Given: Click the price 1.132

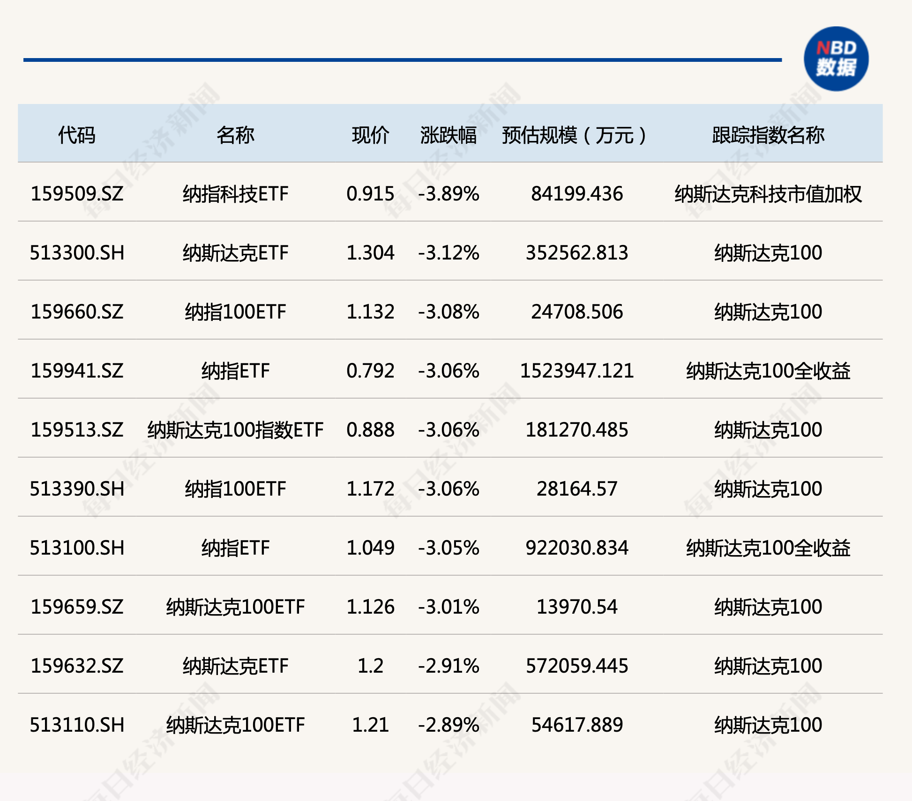Looking at the screenshot, I should 370,312.
